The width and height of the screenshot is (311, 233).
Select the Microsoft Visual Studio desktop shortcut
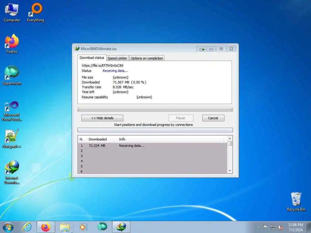point(12,111)
